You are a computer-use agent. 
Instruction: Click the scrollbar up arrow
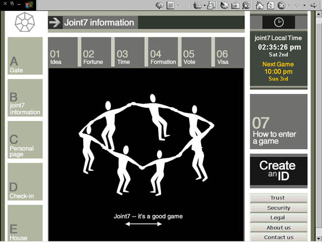click(319, 14)
